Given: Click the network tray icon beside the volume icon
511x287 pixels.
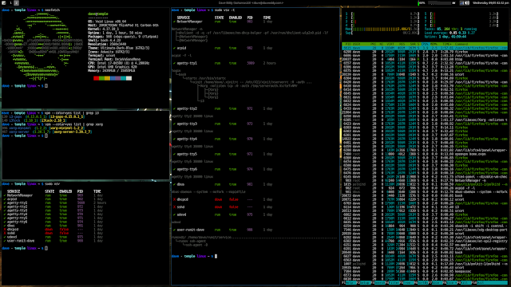Looking at the screenshot, I should tap(461, 3).
